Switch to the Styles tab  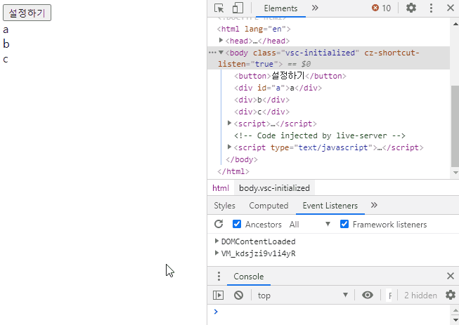pyautogui.click(x=224, y=206)
